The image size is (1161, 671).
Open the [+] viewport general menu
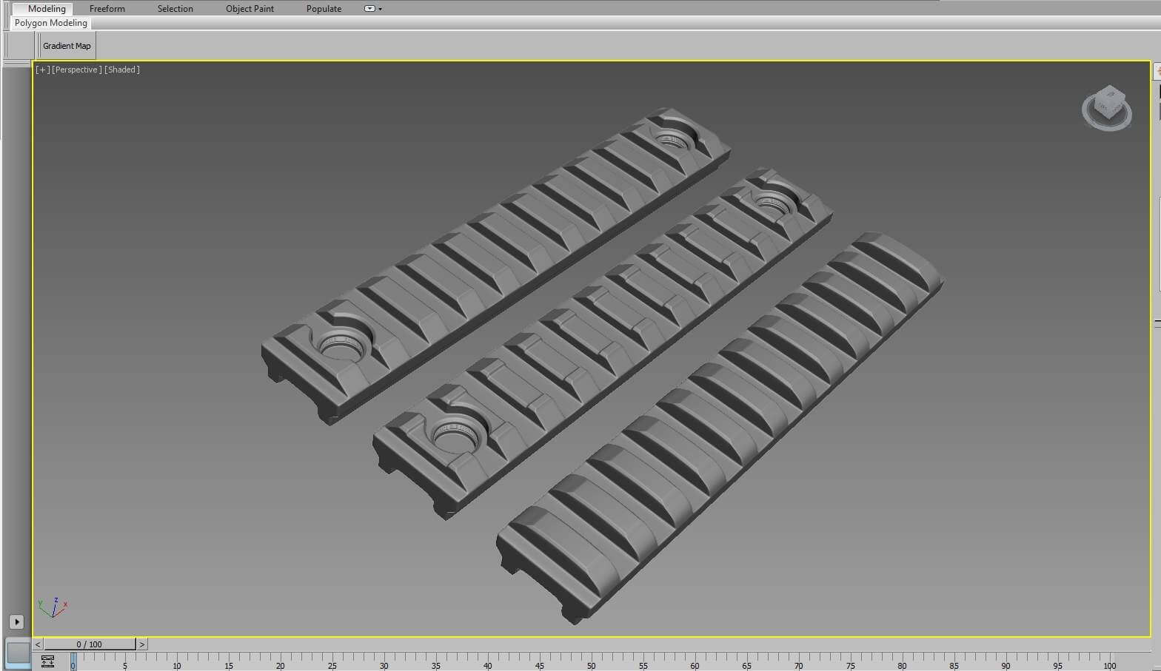43,70
